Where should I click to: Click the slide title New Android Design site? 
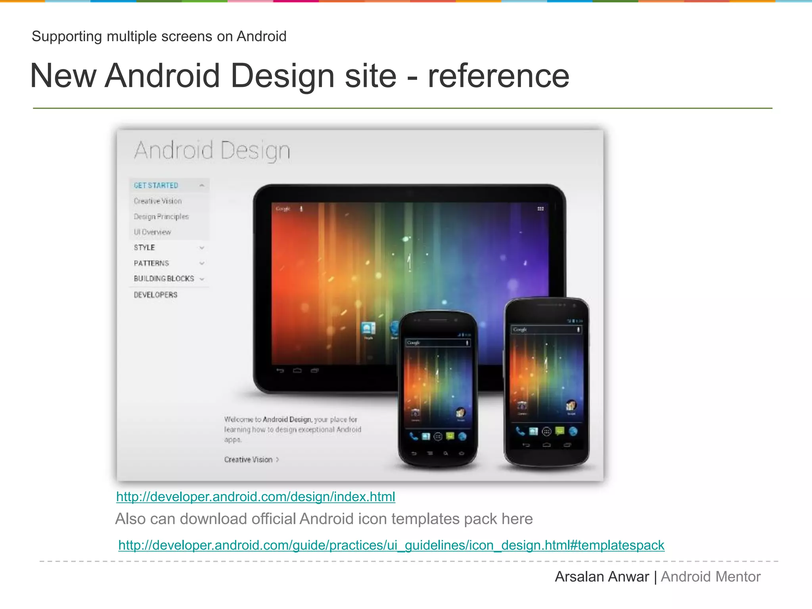point(300,75)
